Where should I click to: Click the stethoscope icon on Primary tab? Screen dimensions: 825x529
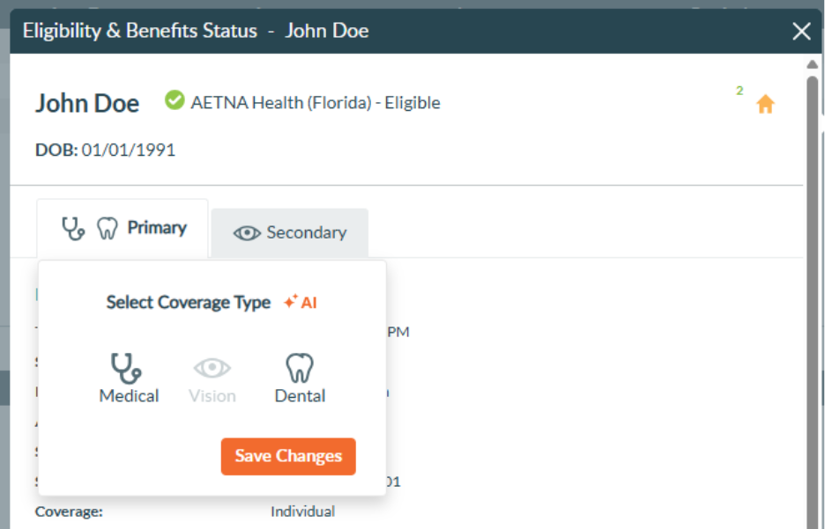click(x=73, y=229)
